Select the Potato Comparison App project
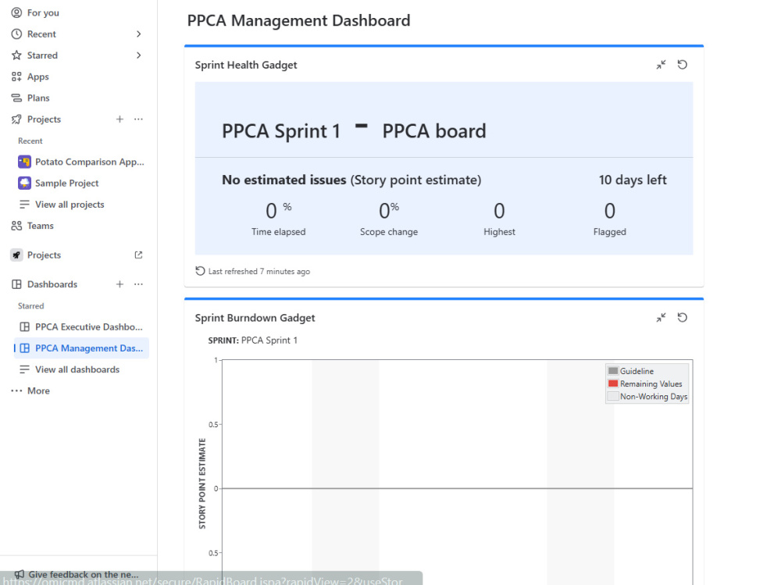The width and height of the screenshot is (781, 585). [81, 162]
